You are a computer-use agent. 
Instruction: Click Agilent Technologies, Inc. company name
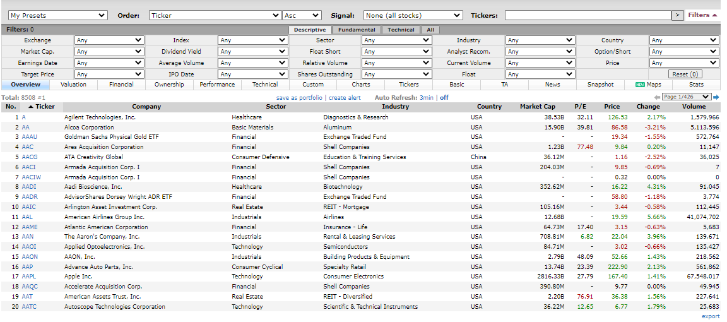click(x=100, y=117)
